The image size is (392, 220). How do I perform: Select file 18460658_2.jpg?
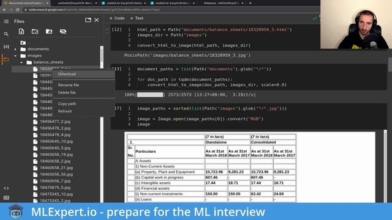coord(55,161)
